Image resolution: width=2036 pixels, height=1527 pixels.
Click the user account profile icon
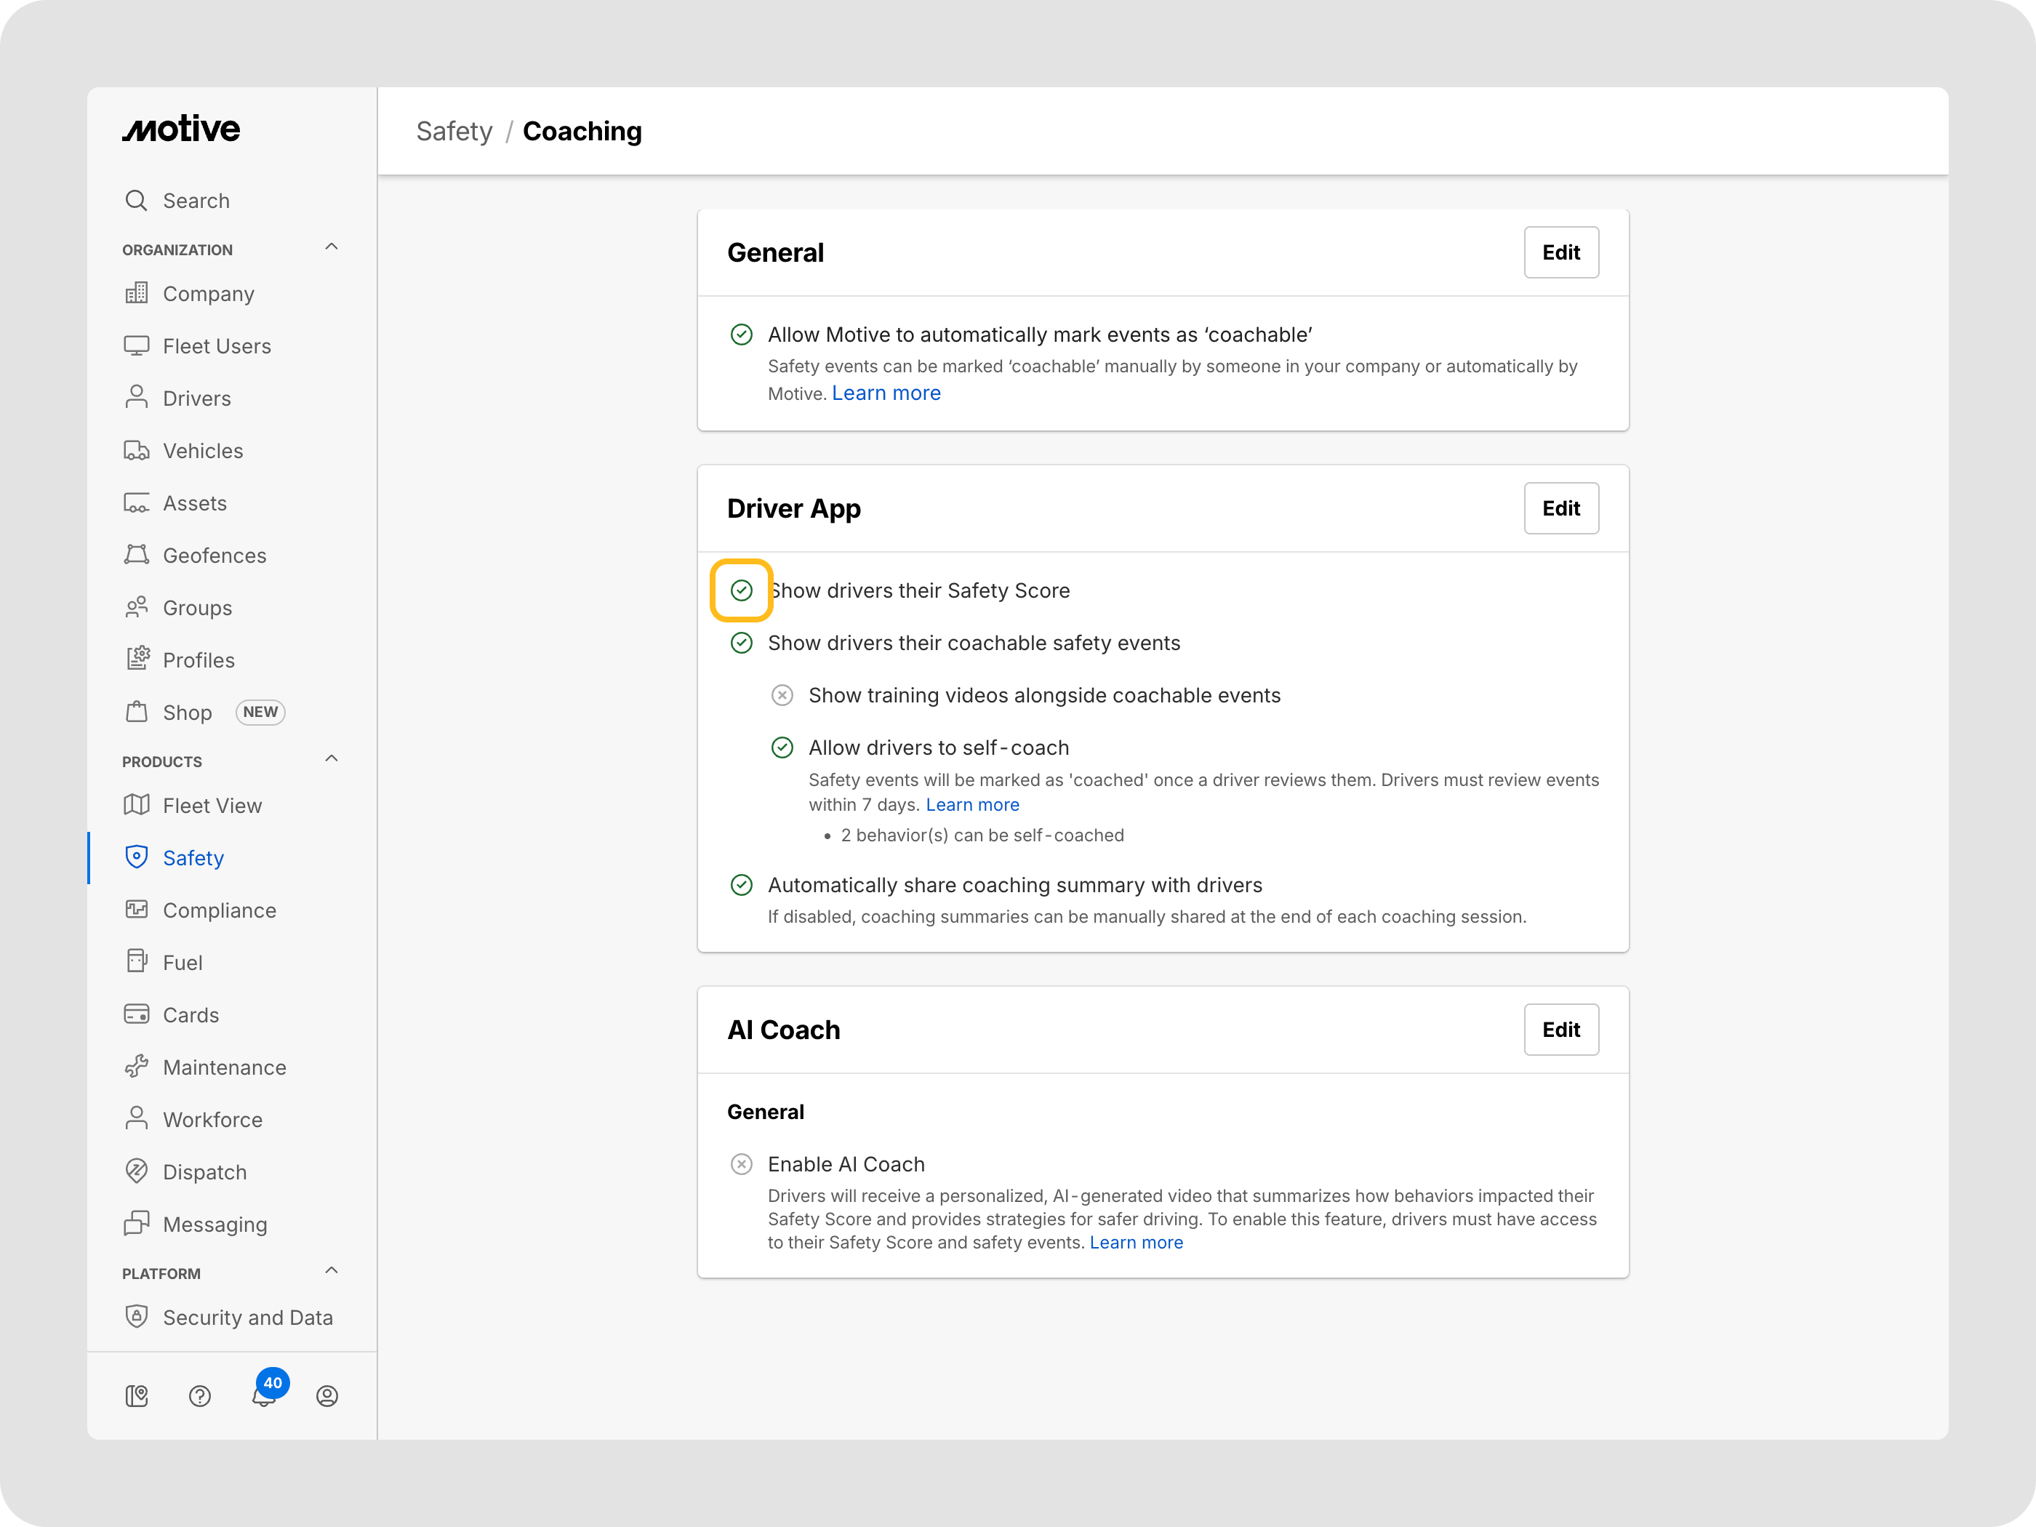[326, 1396]
